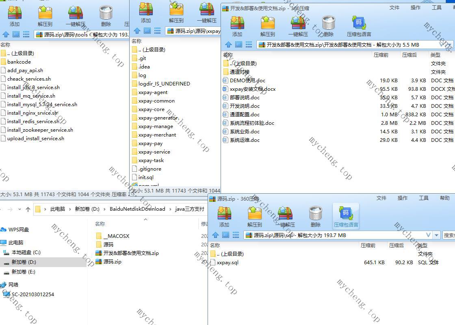This screenshot has width=455, height=325.
Task: Sort by 名称 column in Explorer file list
Action: pyautogui.click(x=100, y=224)
